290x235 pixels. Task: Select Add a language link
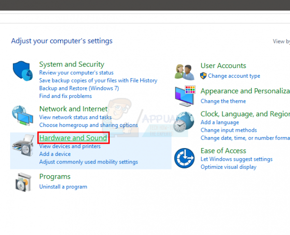220,123
